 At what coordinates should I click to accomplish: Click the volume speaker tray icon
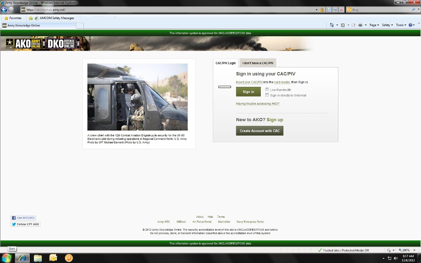point(396,258)
